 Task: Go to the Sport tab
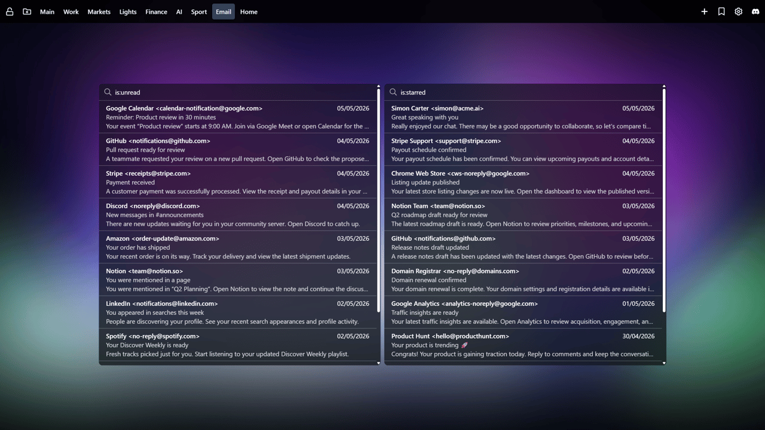click(199, 11)
